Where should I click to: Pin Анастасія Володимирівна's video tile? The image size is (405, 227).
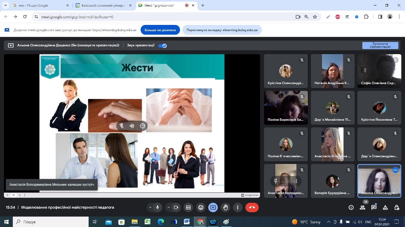tap(276, 181)
